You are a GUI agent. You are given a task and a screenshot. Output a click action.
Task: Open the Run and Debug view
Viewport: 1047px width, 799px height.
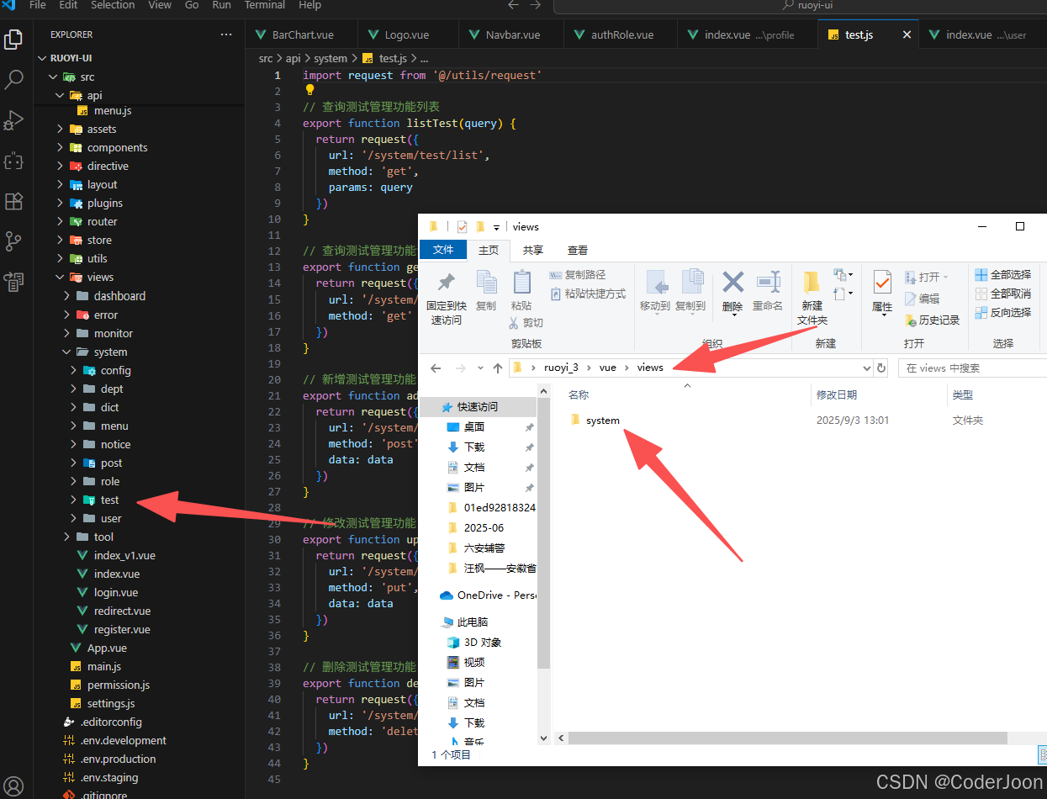point(13,120)
